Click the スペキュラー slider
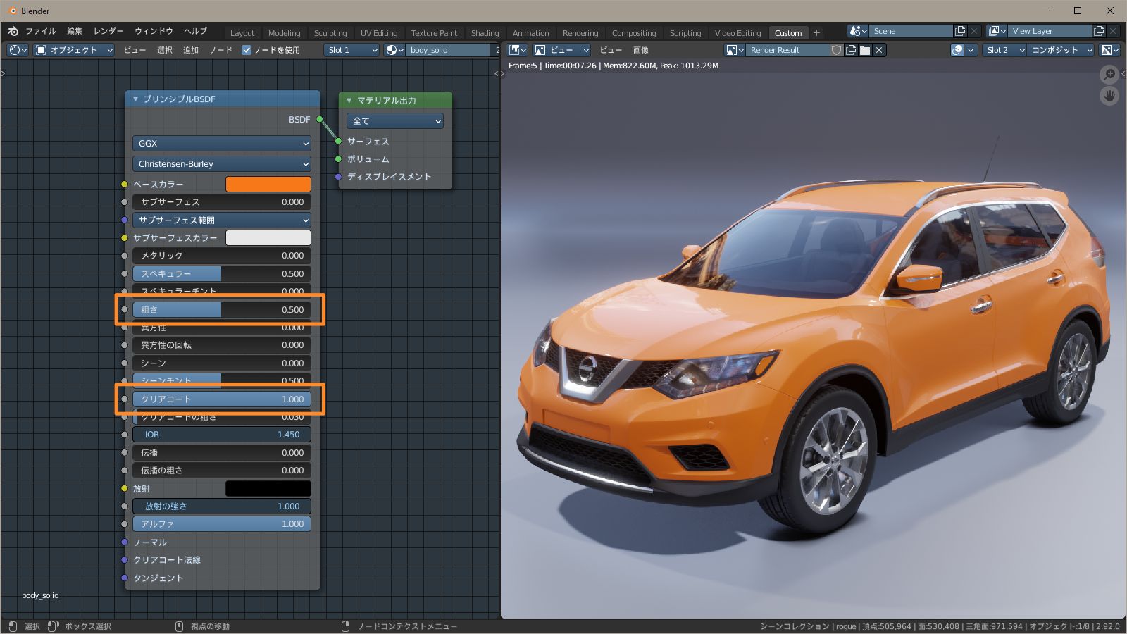Image resolution: width=1127 pixels, height=634 pixels. coord(222,273)
